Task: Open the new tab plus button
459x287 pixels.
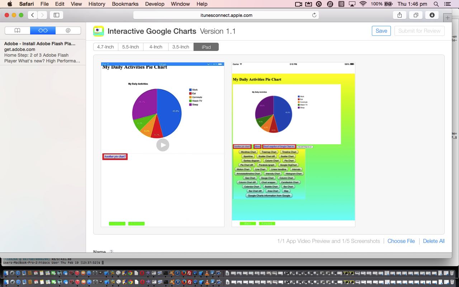Action: [447, 18]
